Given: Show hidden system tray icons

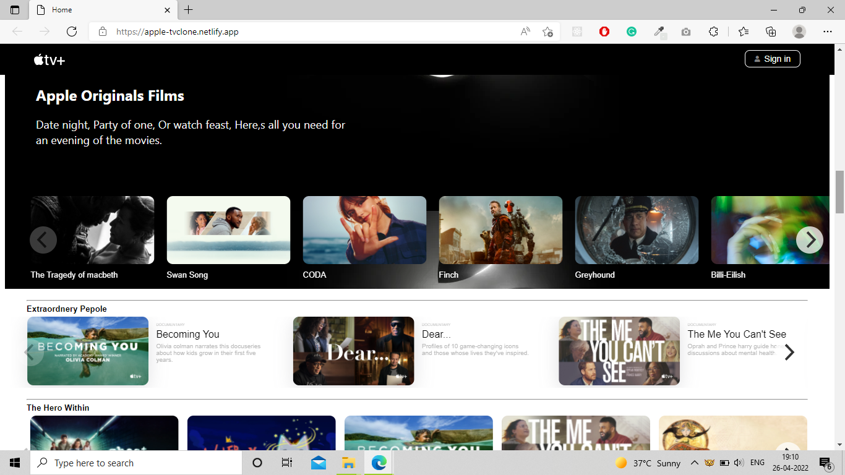Looking at the screenshot, I should tap(695, 463).
